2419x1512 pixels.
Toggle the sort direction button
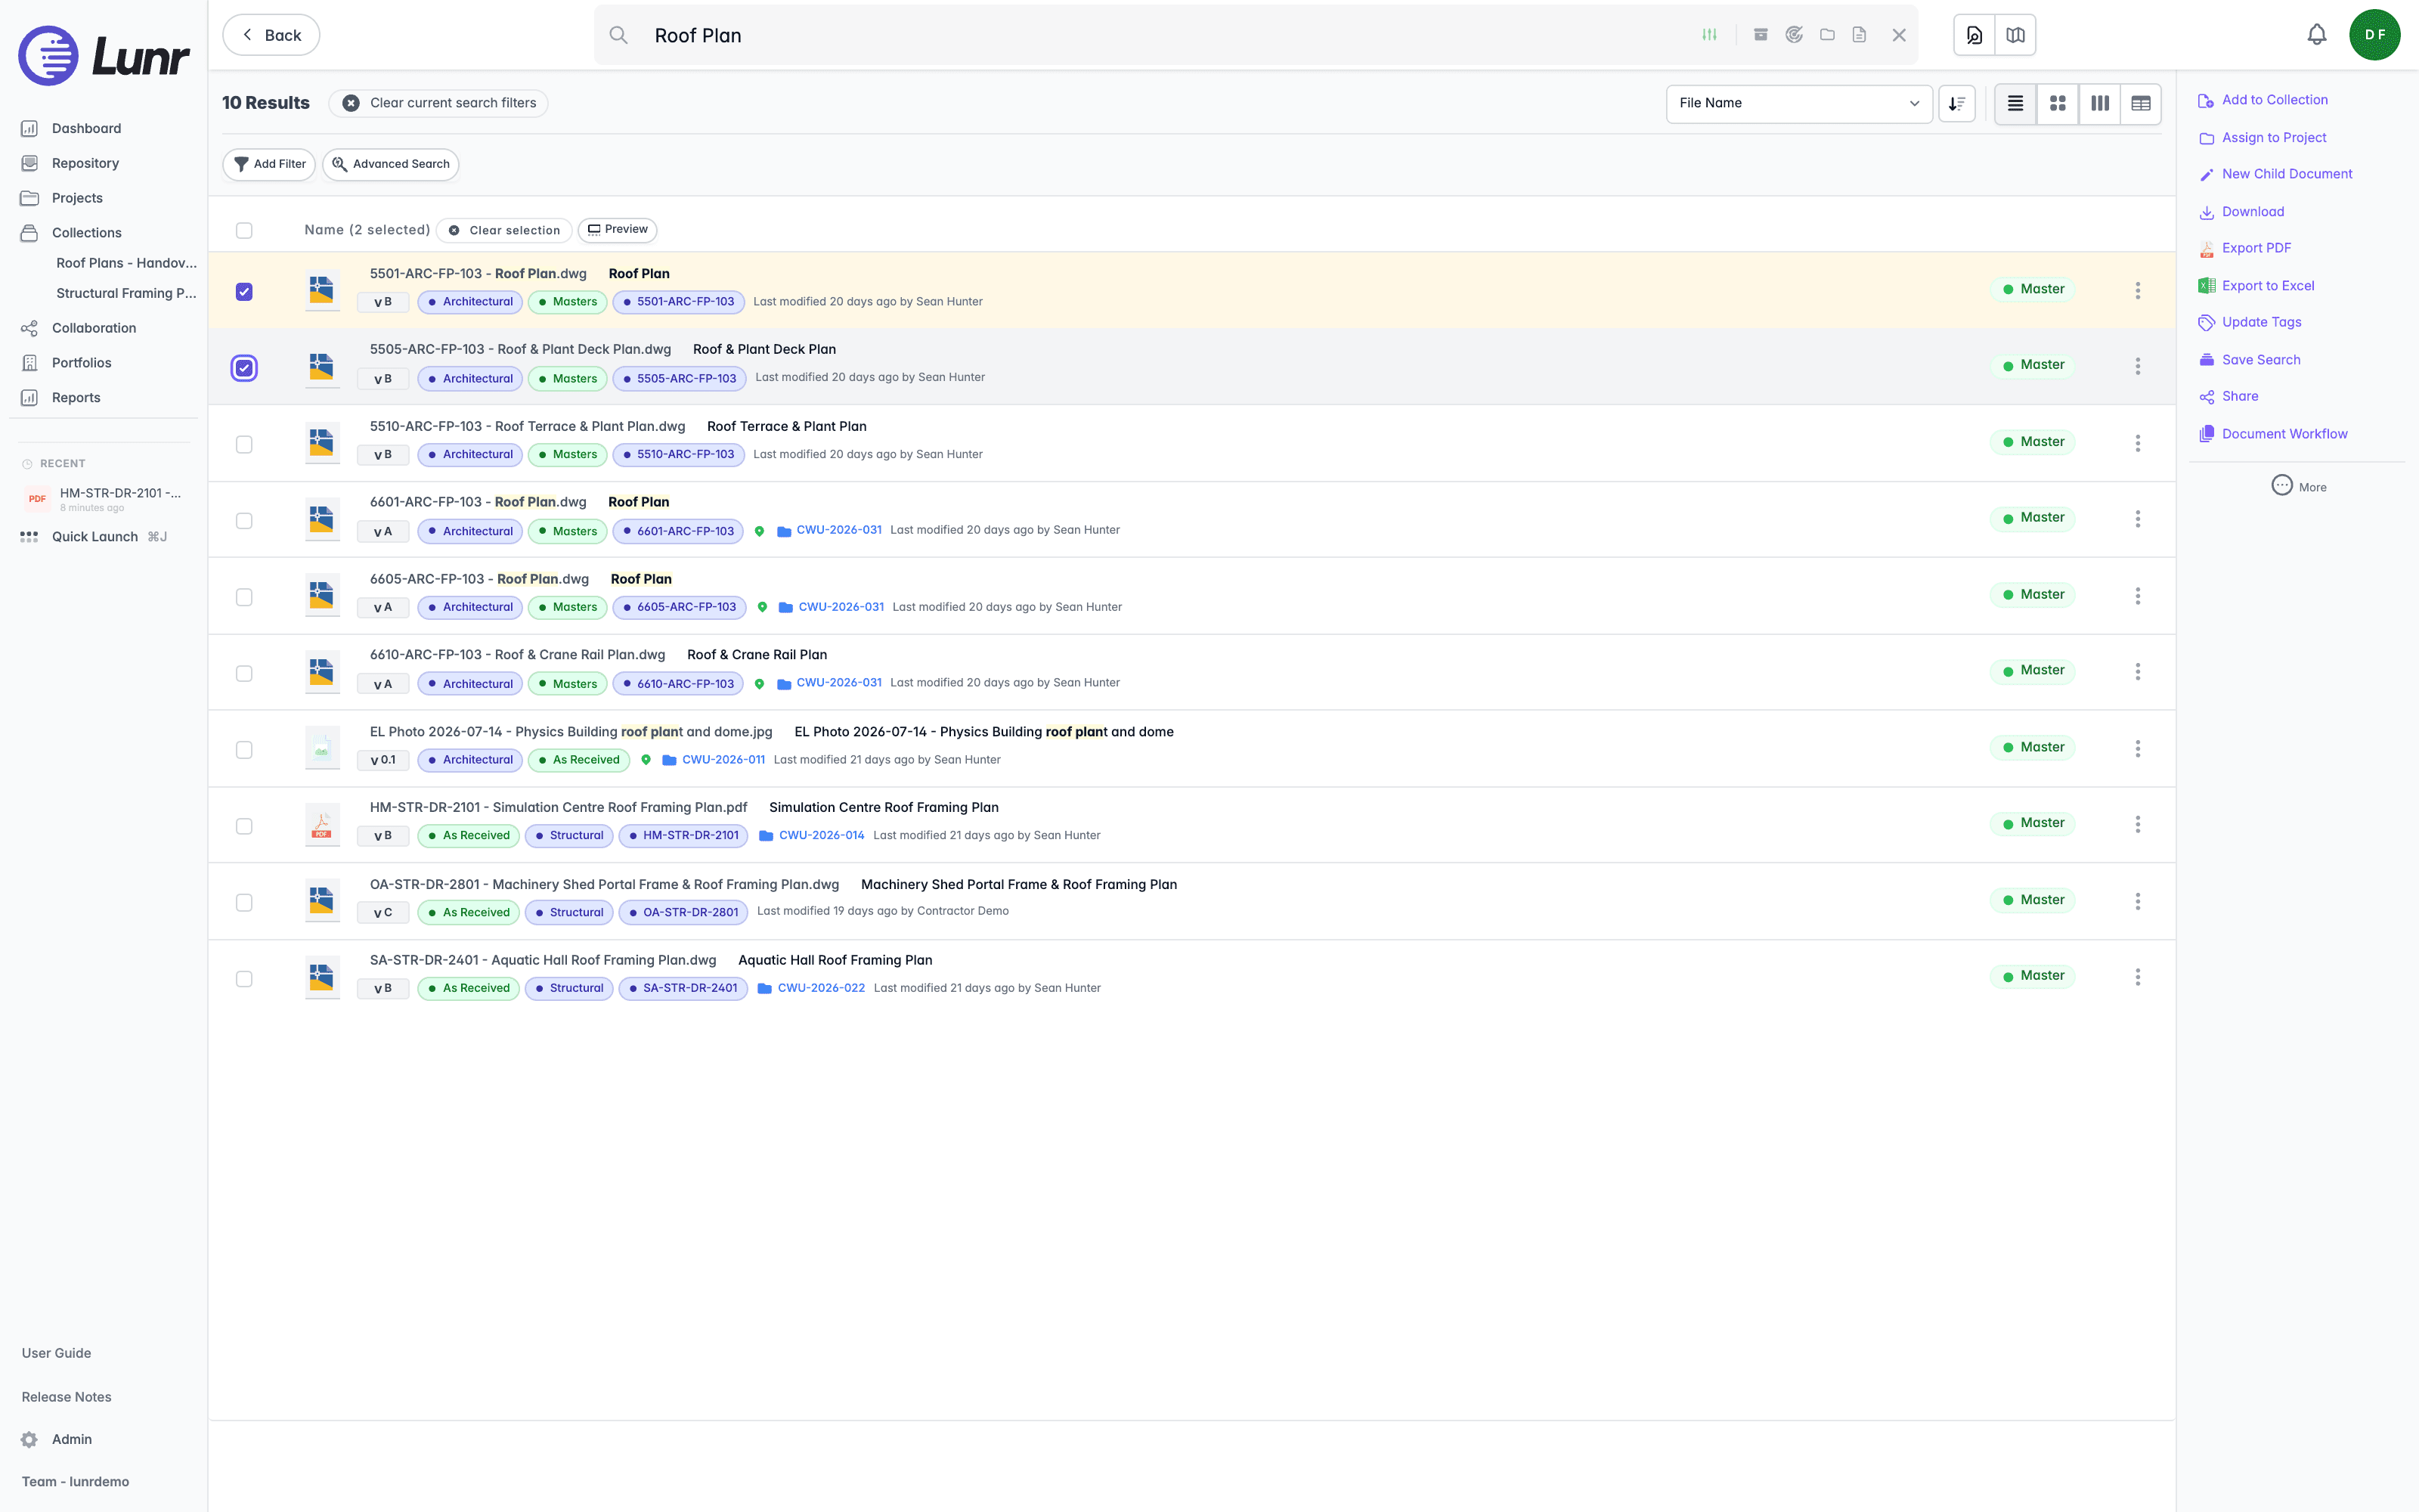point(1957,103)
